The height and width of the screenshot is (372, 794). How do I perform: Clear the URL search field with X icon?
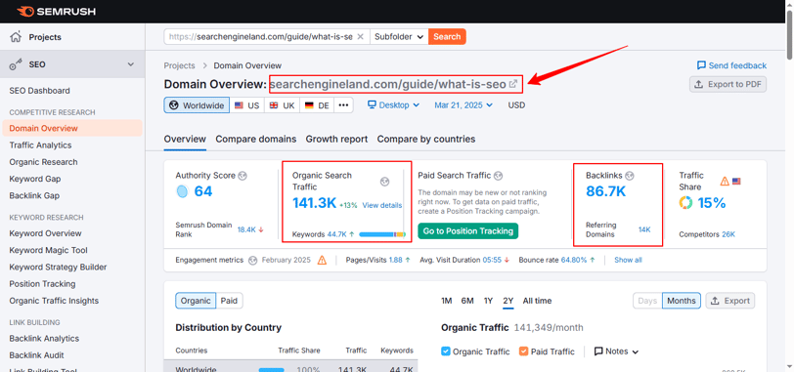361,36
